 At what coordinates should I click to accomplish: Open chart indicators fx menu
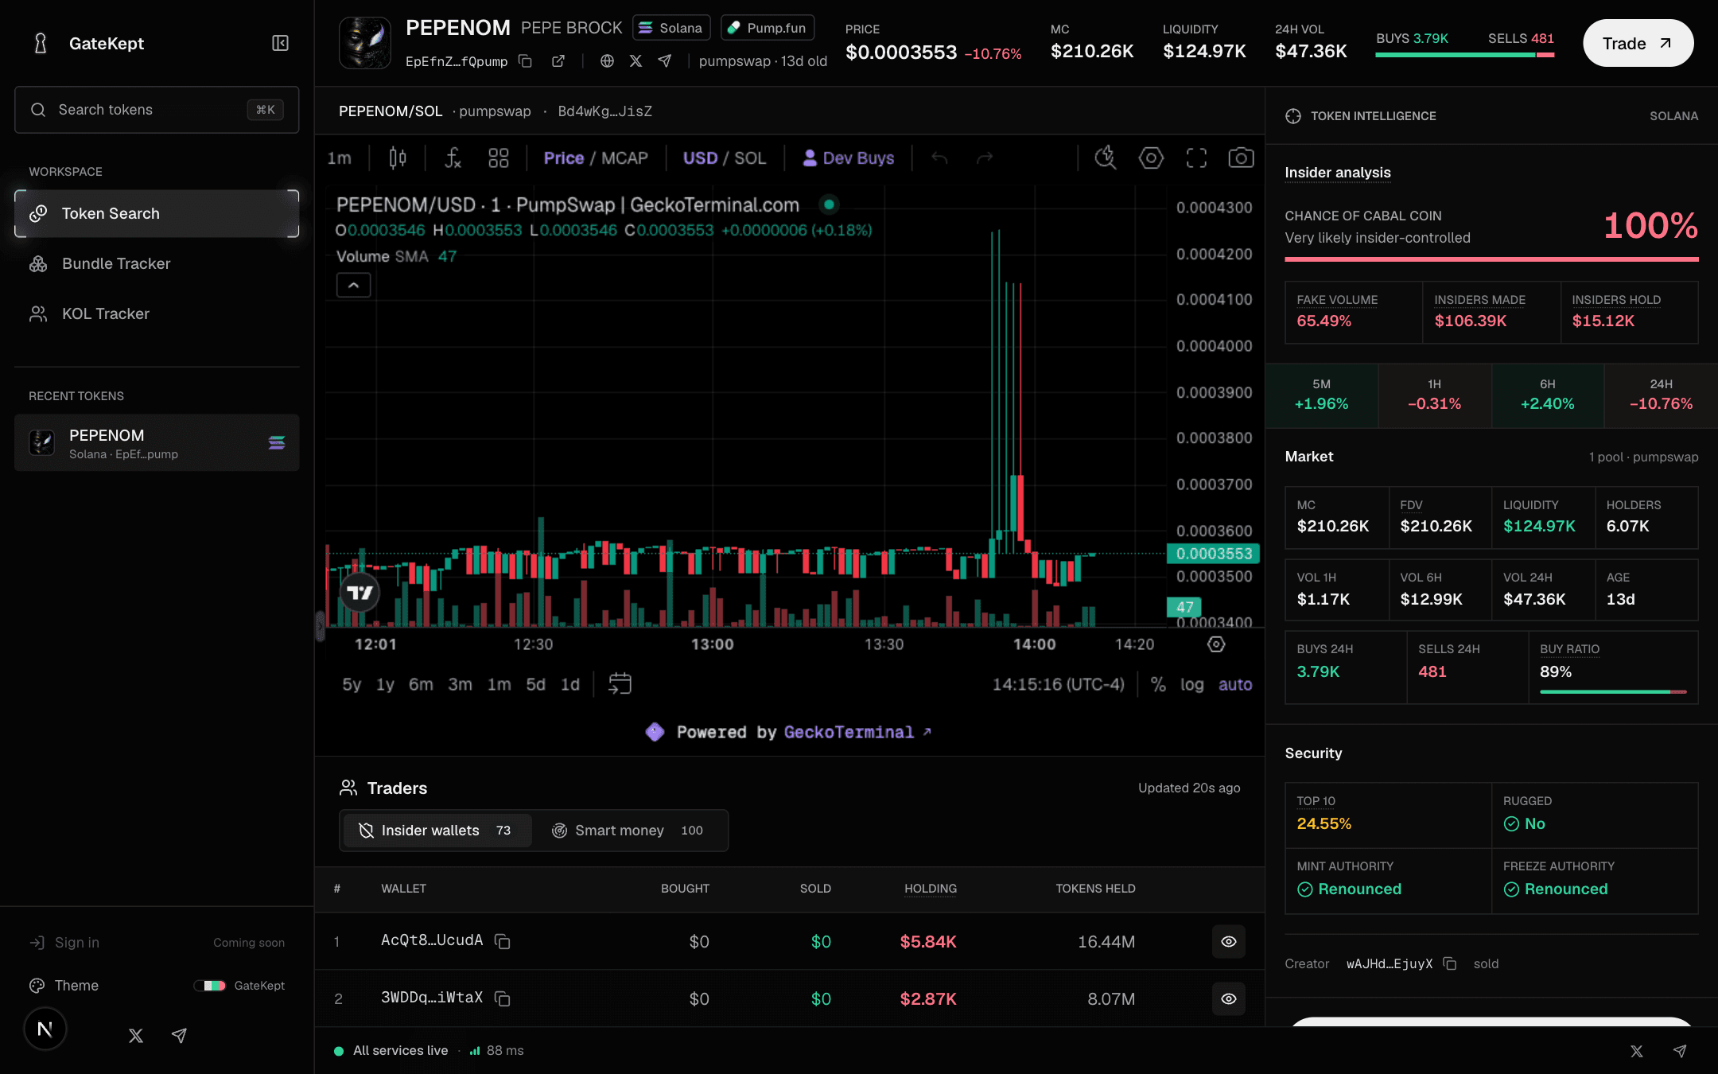pos(453,158)
